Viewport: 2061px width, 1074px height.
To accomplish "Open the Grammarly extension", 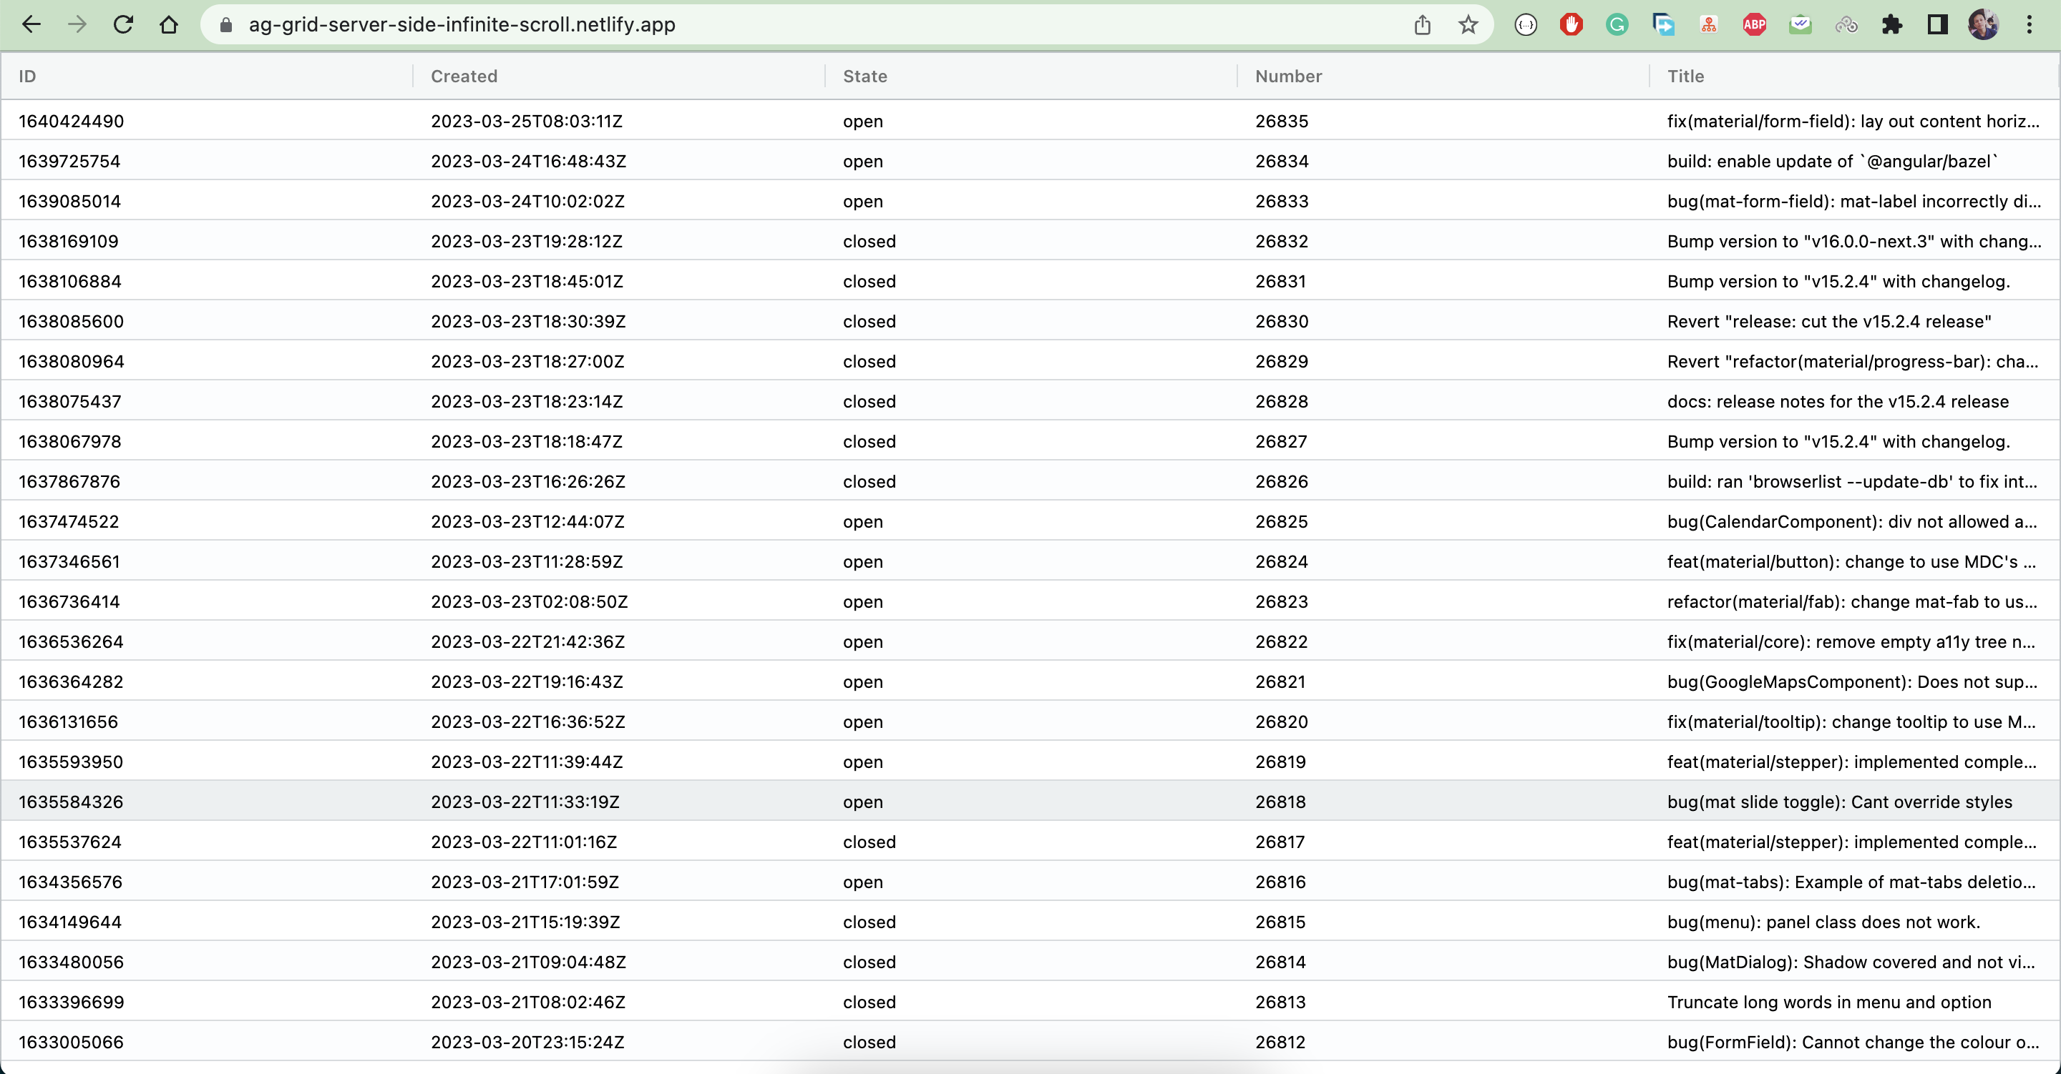I will [x=1617, y=24].
